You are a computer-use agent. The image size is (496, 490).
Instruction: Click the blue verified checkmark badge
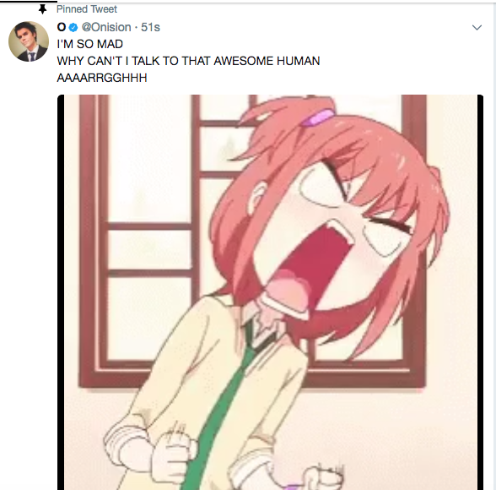tap(73, 28)
